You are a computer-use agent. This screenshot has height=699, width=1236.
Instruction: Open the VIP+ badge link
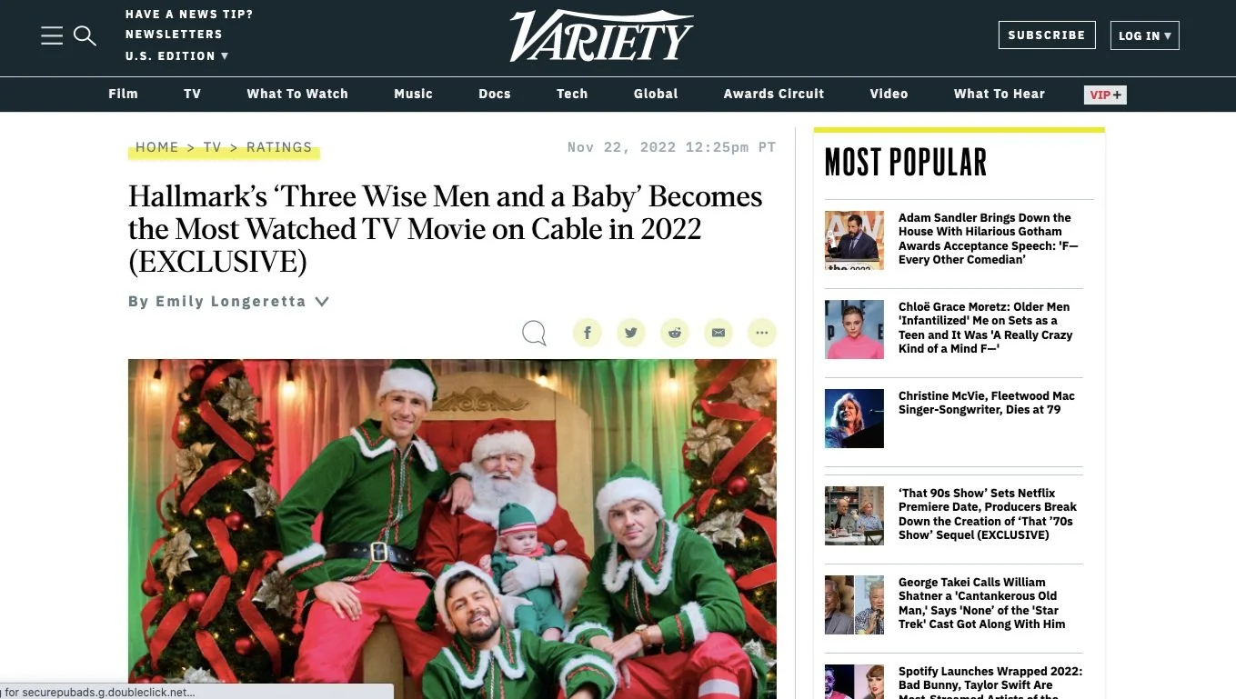pos(1105,95)
